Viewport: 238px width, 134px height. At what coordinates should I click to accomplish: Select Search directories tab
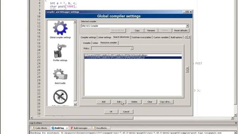click(121, 37)
